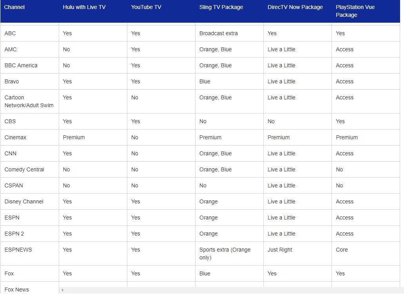Select the Sling TV Package header
This screenshot has width=404, height=295.
click(221, 7)
